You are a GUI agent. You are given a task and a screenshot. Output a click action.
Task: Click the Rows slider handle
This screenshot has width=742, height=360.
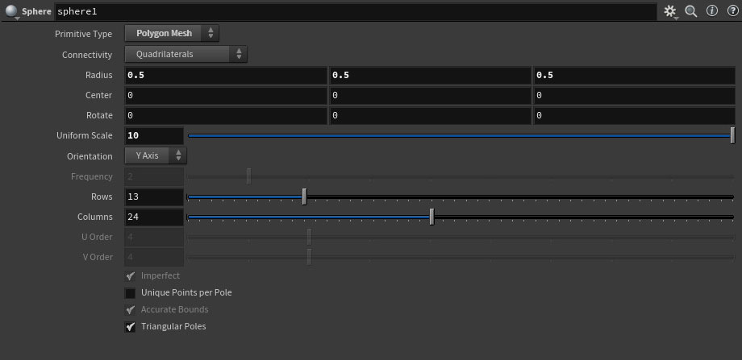[304, 197]
